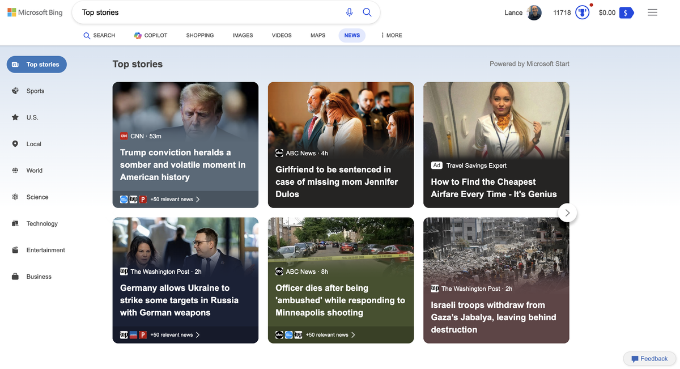Open the Science news section
Viewport: 680px width, 369px height.
tap(37, 197)
